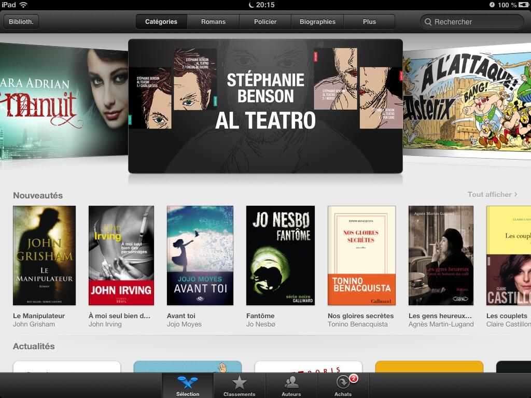Tap the red badge on Achats
The height and width of the screenshot is (398, 531).
click(353, 378)
